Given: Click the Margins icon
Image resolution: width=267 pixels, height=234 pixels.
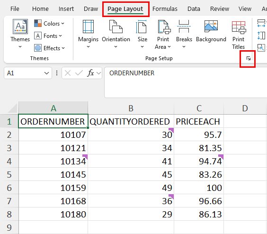Looking at the screenshot, I should pos(88,27).
